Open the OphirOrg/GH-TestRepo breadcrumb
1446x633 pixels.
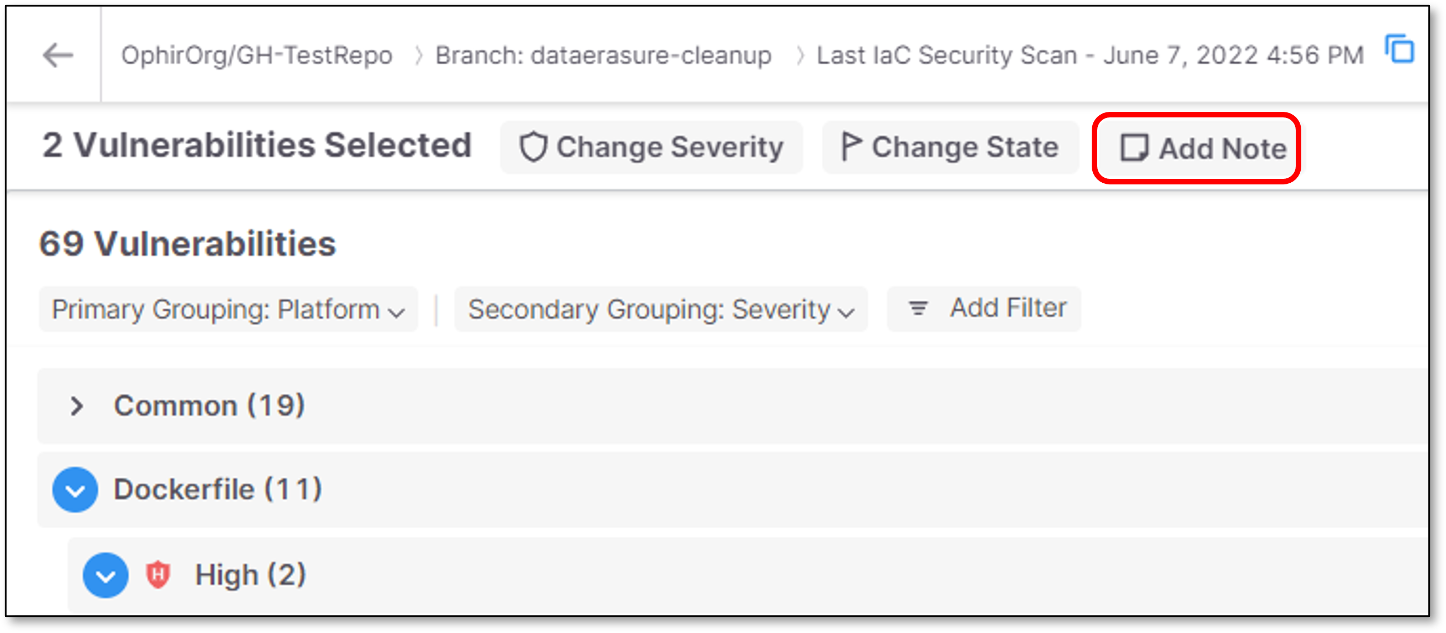(257, 55)
